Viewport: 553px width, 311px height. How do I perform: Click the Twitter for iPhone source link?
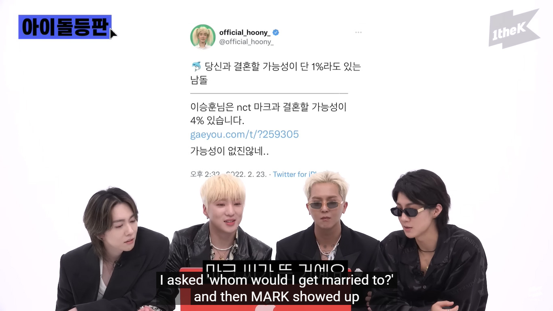[x=295, y=174]
